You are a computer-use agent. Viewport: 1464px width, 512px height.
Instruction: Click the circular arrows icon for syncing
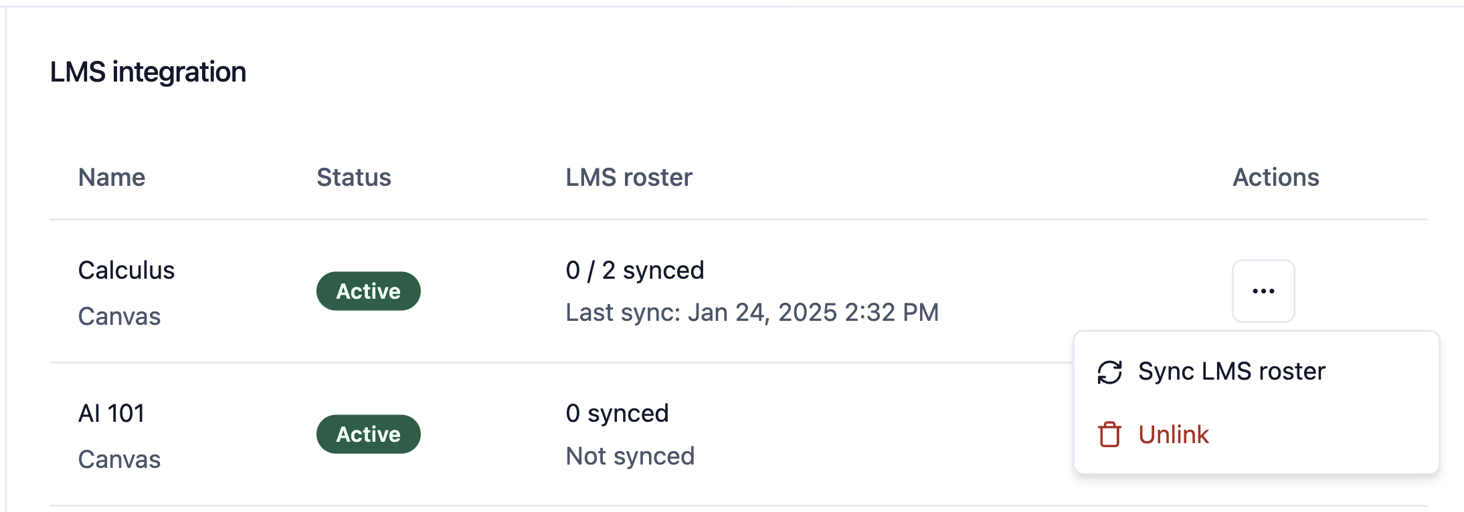tap(1110, 371)
